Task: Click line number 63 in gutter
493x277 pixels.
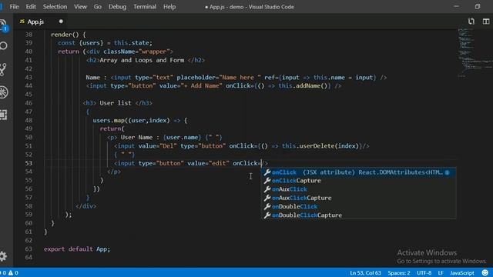Action: click(29, 249)
